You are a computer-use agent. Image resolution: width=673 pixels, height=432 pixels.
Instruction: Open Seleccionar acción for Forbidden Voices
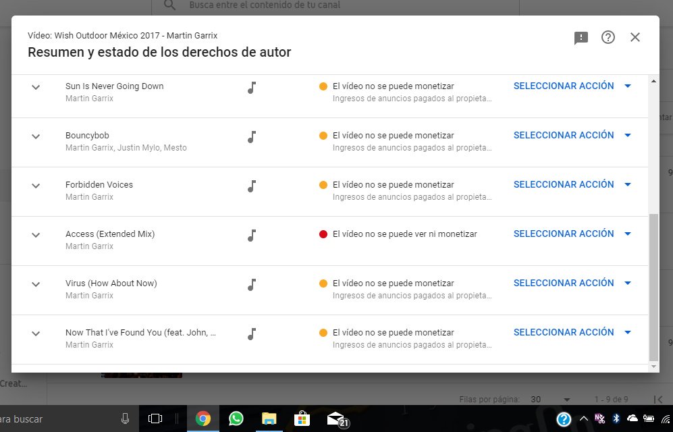point(572,184)
